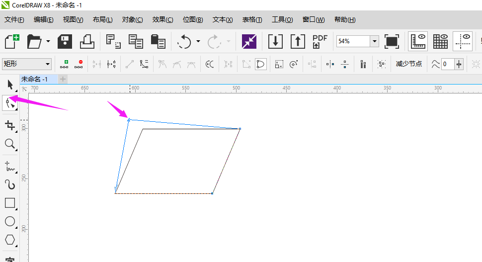Delete selected nodes
482x262 pixels.
79,64
